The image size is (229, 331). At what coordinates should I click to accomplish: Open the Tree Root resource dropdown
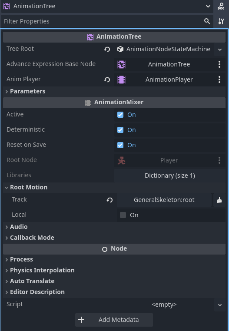pos(220,50)
